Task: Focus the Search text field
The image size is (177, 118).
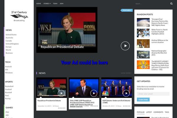Action: pyautogui.click(x=152, y=4)
